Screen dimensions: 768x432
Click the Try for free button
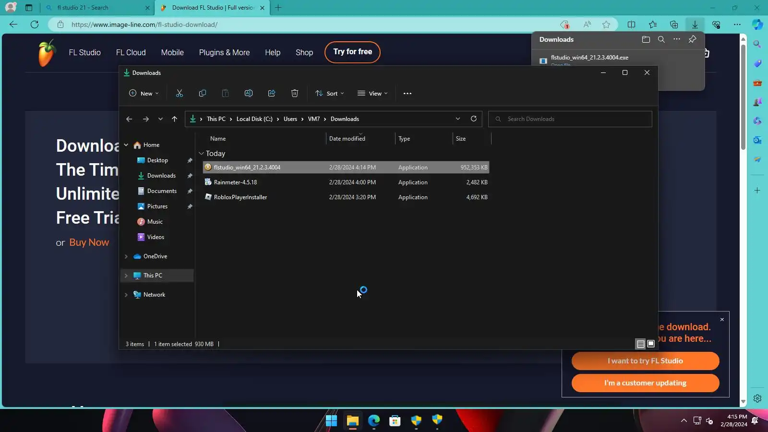click(352, 52)
